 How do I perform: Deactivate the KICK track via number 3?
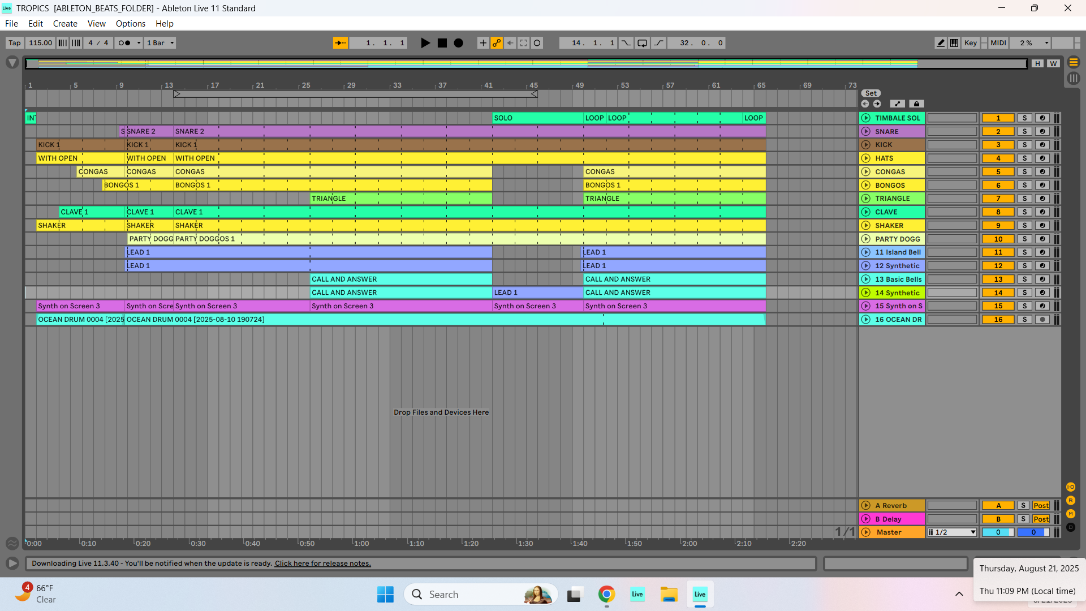(998, 145)
